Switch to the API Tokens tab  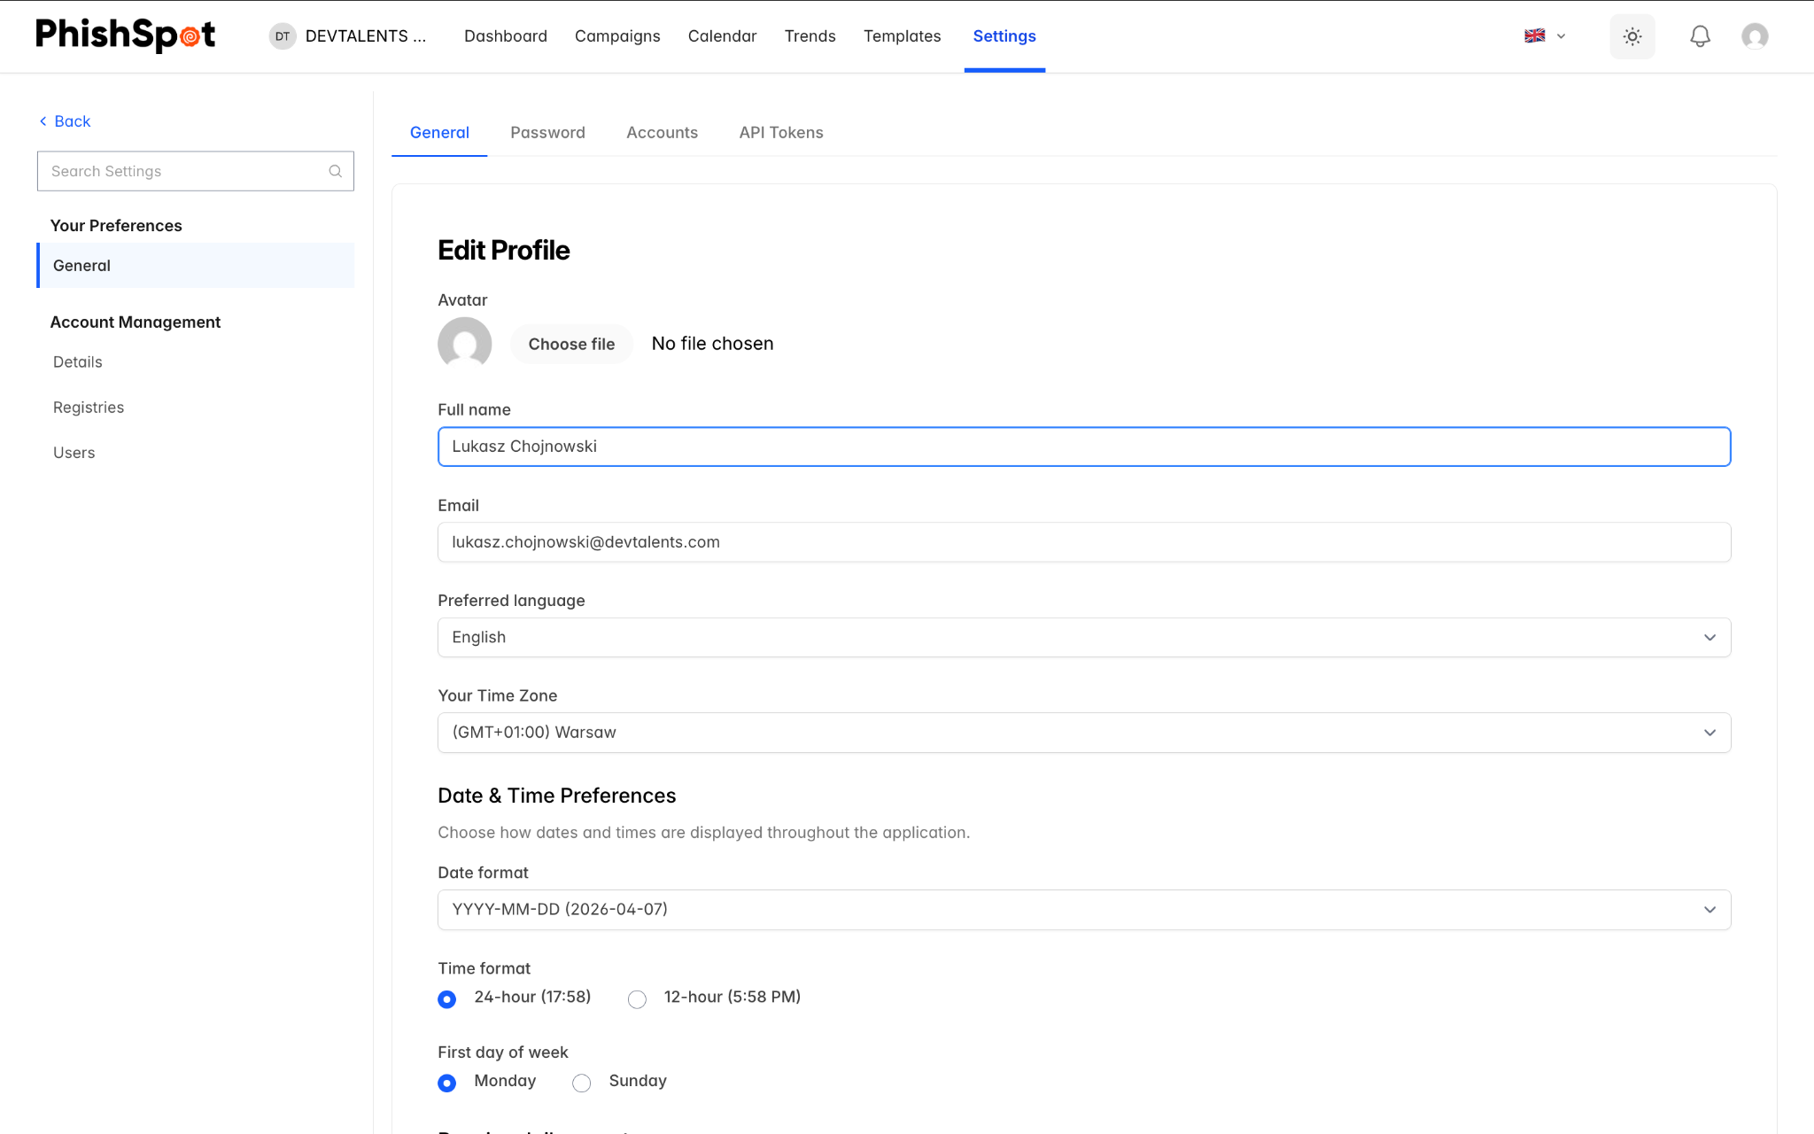pos(781,133)
